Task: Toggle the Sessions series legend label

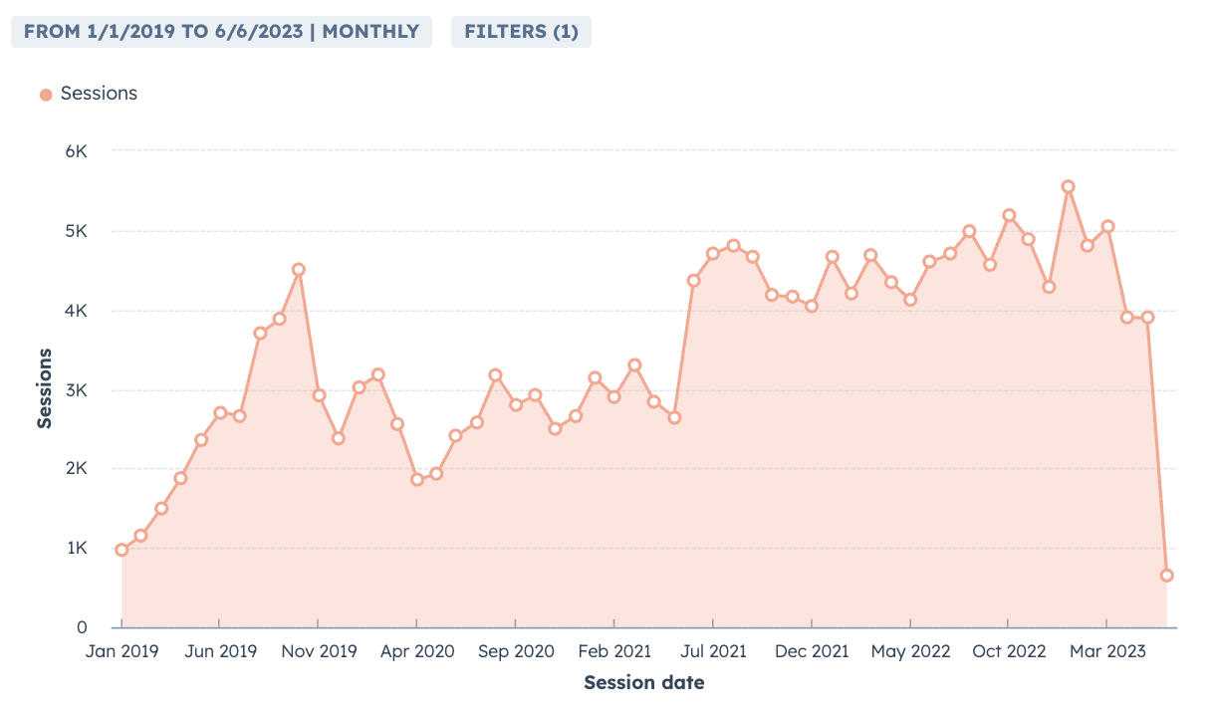Action: click(99, 93)
